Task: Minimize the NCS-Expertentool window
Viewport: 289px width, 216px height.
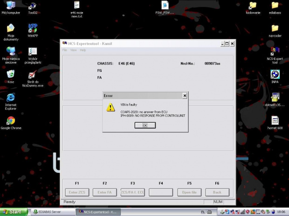Action: pos(222,44)
